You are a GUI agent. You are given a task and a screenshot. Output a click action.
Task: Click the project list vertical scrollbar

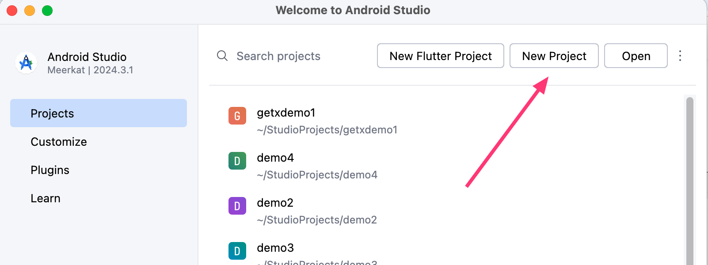689,177
